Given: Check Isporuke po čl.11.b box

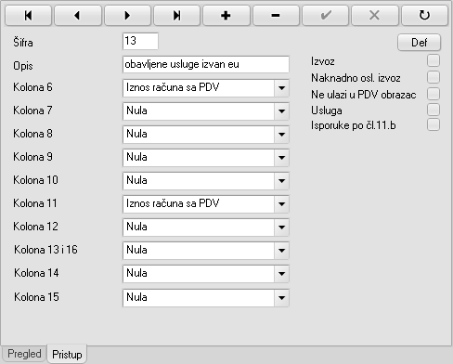Looking at the screenshot, I should (434, 125).
